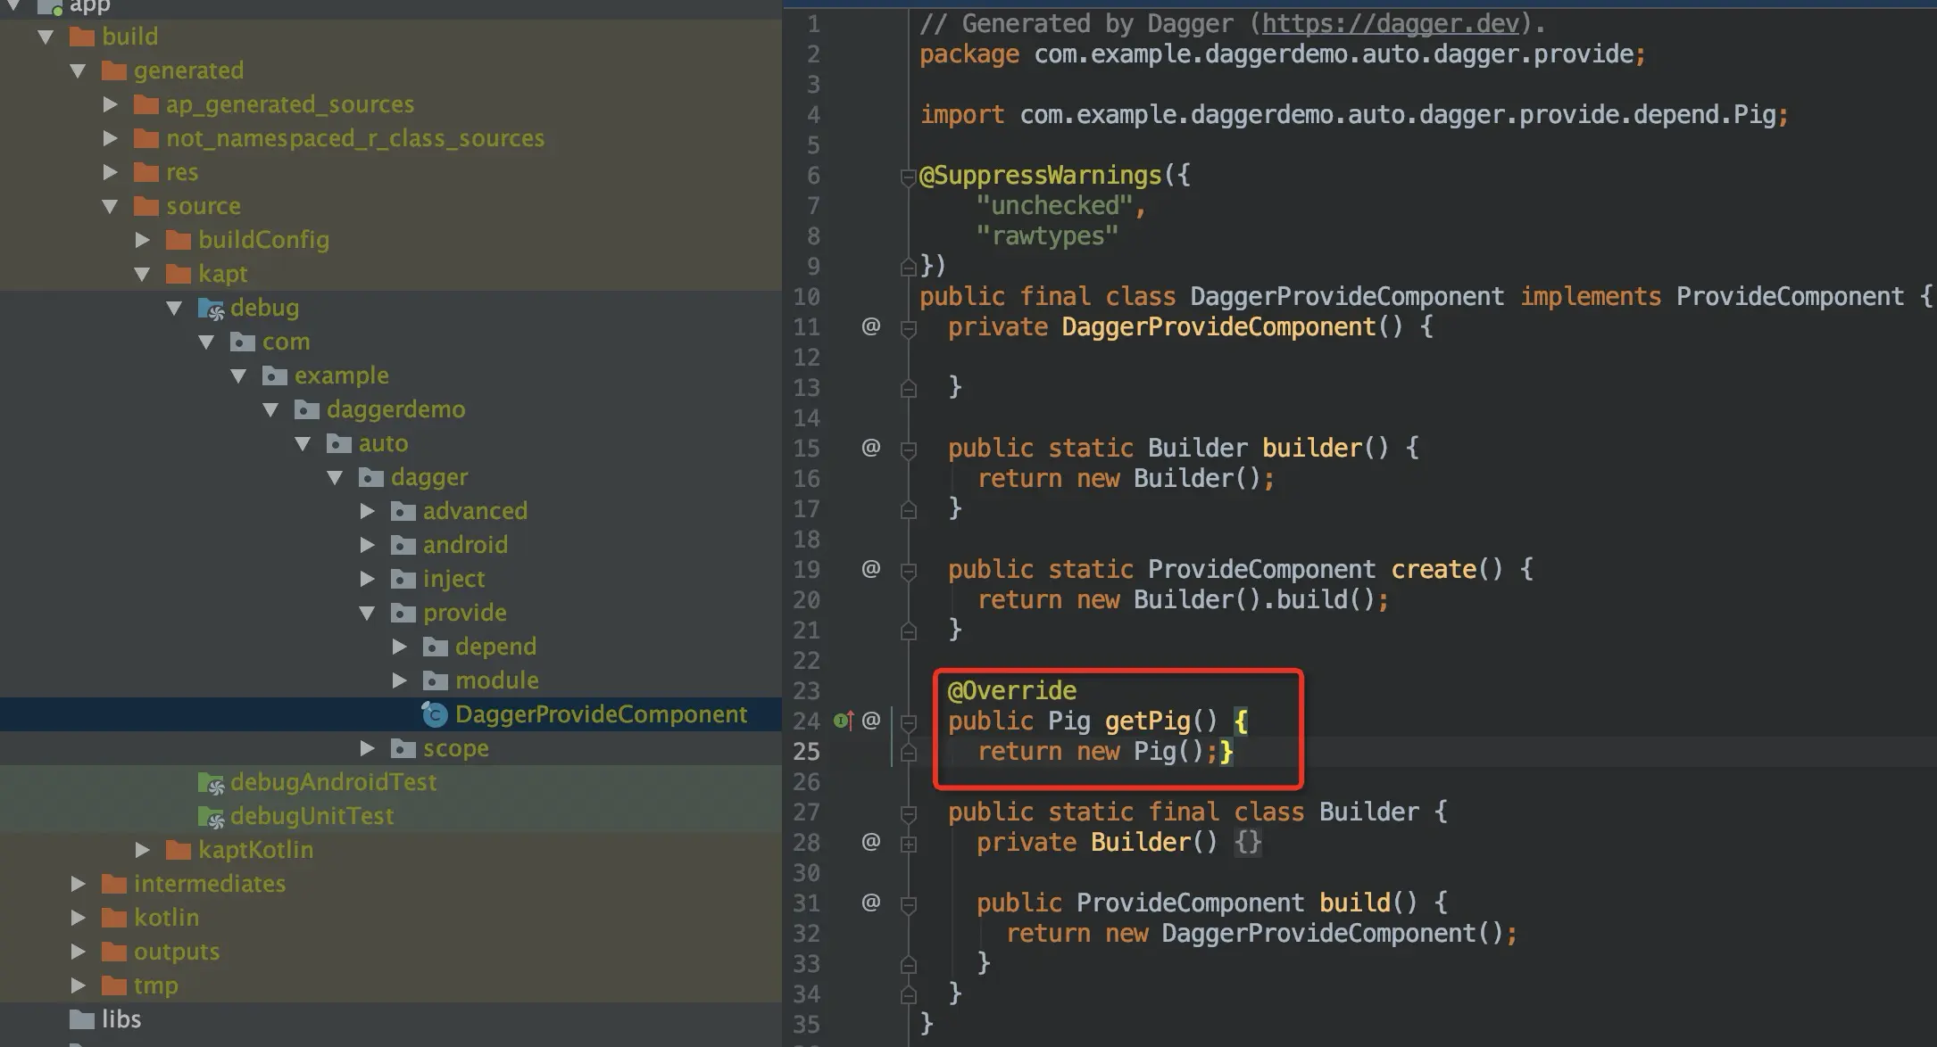Viewport: 1937px width, 1047px height.
Task: Fold the getPig() method on line 24
Action: point(909,721)
